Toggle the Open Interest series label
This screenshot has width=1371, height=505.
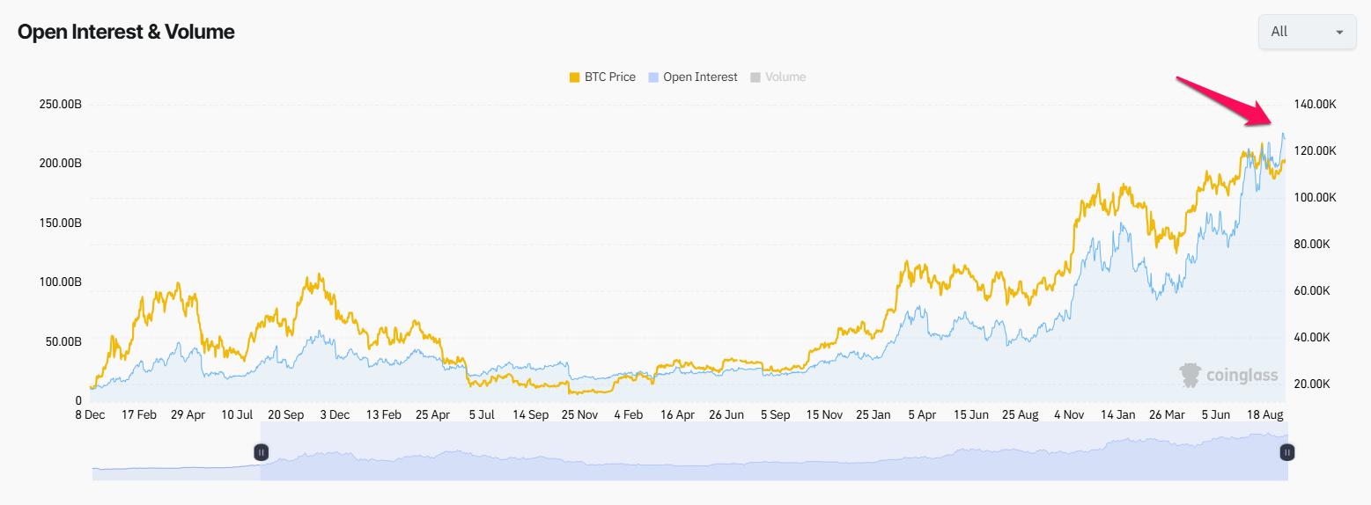(x=700, y=77)
